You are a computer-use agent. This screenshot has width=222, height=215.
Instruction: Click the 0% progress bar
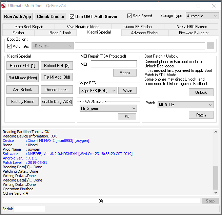click(x=101, y=201)
